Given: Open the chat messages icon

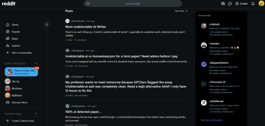Looking at the screenshot, I should 230,4.
